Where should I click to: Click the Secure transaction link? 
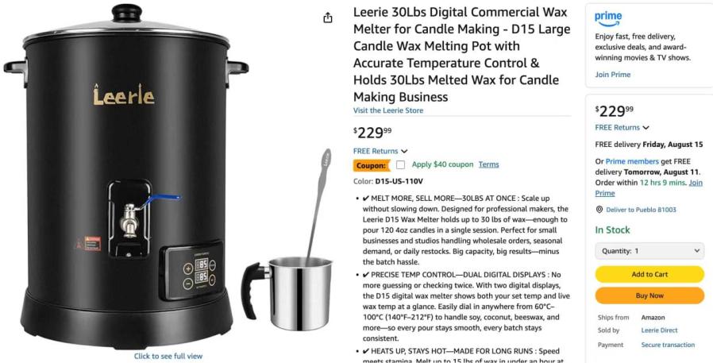pos(668,345)
